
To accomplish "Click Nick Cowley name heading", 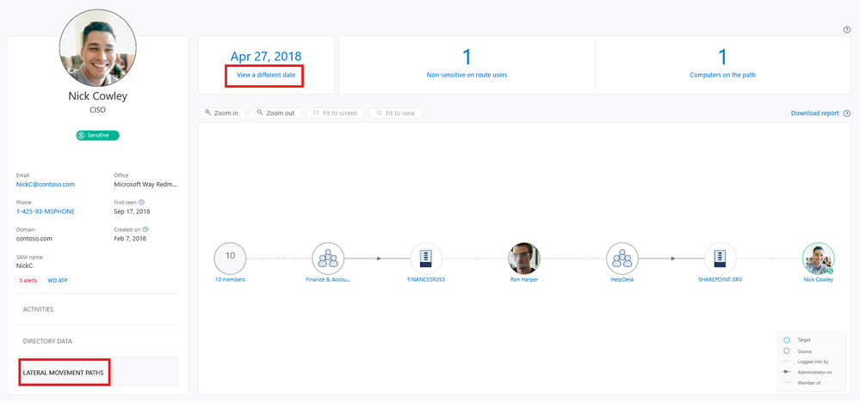I will click(x=97, y=96).
